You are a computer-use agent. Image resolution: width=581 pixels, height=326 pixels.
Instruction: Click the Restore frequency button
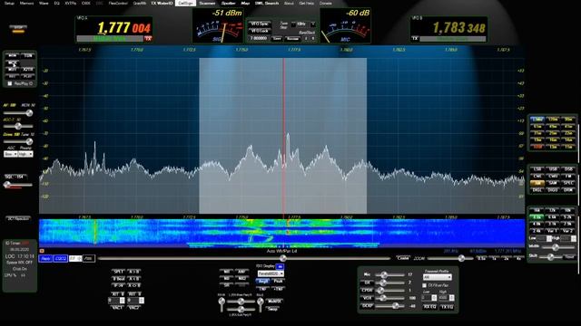pos(292,38)
